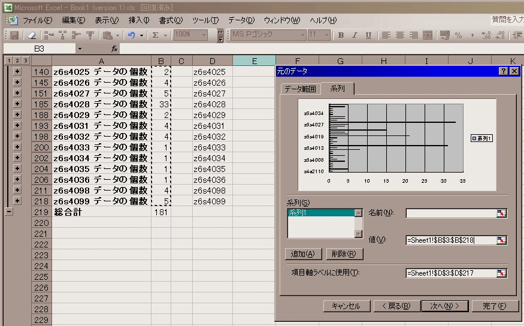The image size is (524, 326).
Task: Click the AutoSum sigma icon
Action: click(x=156, y=35)
